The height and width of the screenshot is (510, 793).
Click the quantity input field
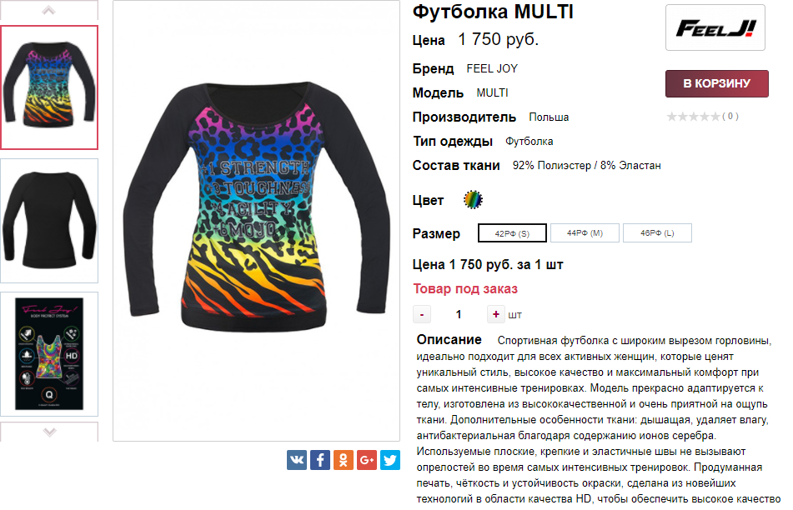click(459, 314)
